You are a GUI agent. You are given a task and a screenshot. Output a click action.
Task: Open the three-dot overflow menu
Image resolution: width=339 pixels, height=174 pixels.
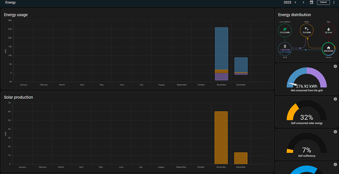[x=334, y=2]
